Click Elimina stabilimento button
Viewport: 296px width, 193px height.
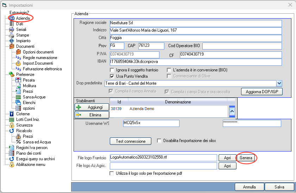pyautogui.click(x=92, y=115)
